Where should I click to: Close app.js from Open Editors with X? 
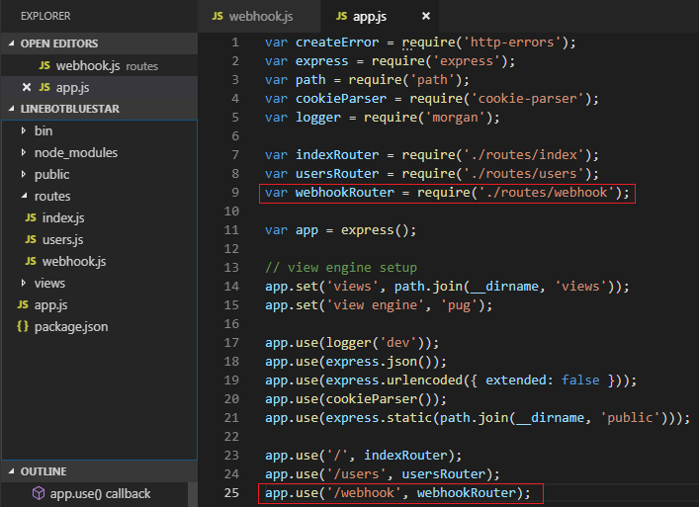point(27,87)
